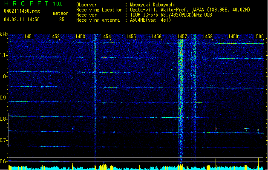268x170 pixels.
Task: Click the 1457 time marker
Action: coord(182,36)
